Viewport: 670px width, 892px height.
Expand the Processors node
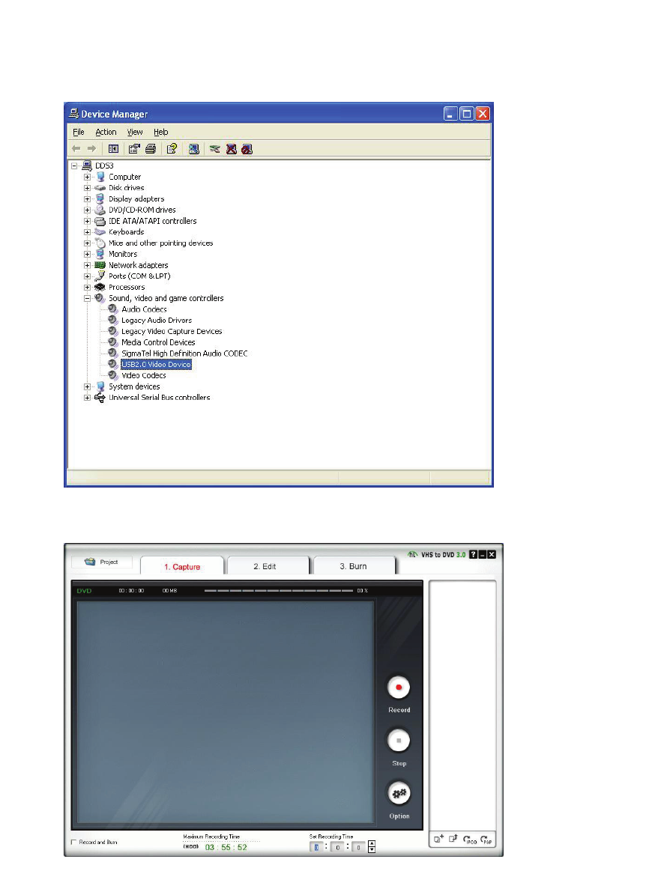click(x=87, y=288)
